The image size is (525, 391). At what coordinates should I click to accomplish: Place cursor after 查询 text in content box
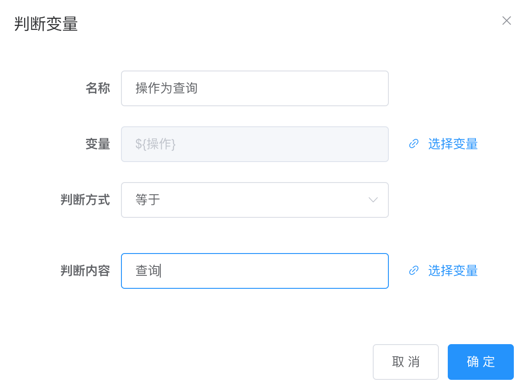tap(161, 271)
